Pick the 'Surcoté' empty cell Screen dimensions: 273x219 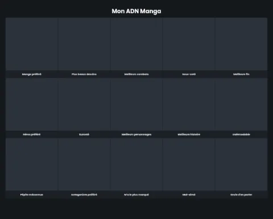point(84,104)
